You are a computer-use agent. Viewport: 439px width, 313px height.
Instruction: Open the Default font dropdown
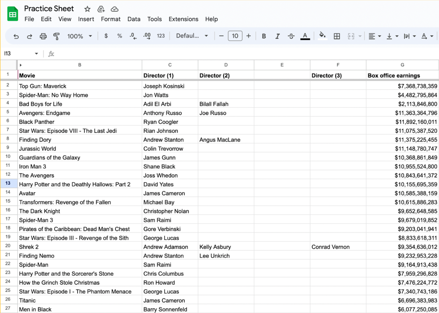coord(192,36)
